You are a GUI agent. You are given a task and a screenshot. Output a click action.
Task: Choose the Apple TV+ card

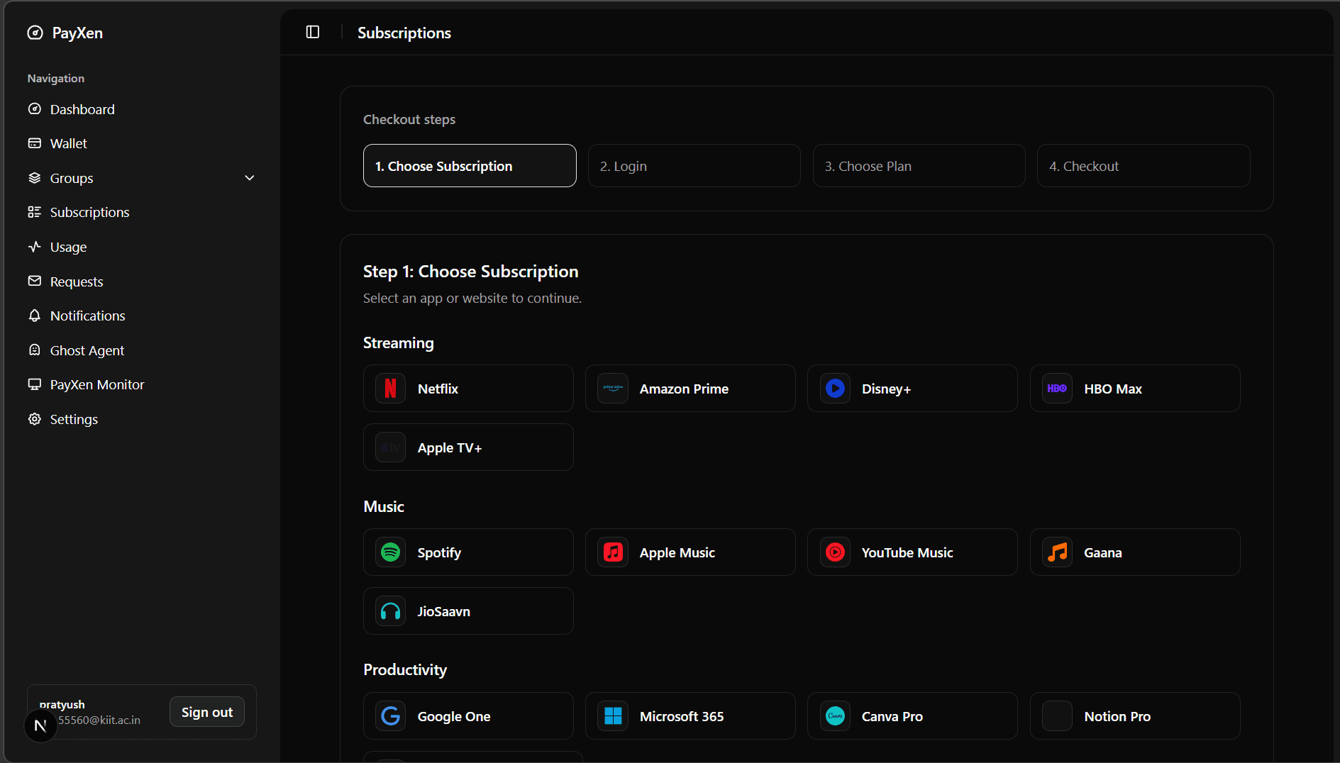[468, 447]
